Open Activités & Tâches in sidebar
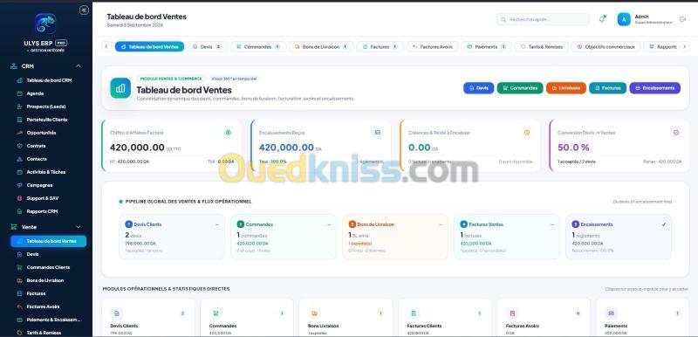Viewport: 698px width, 337px height. [48, 172]
